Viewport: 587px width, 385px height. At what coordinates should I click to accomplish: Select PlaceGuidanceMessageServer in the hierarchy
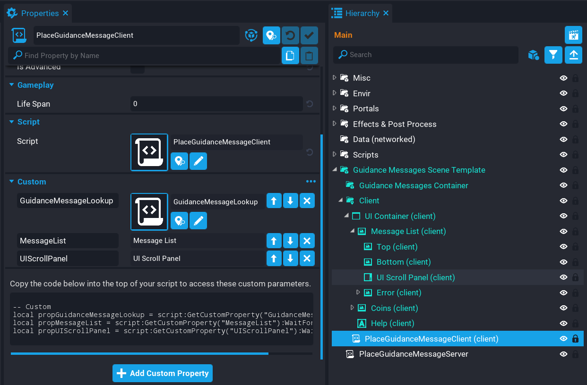[x=413, y=354]
